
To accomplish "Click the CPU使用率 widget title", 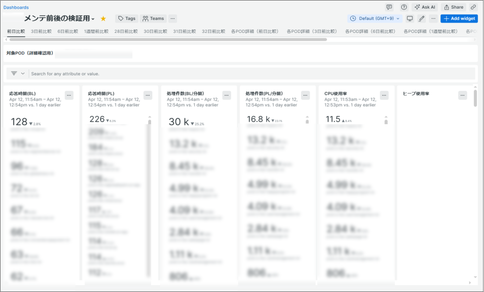I will pos(336,94).
